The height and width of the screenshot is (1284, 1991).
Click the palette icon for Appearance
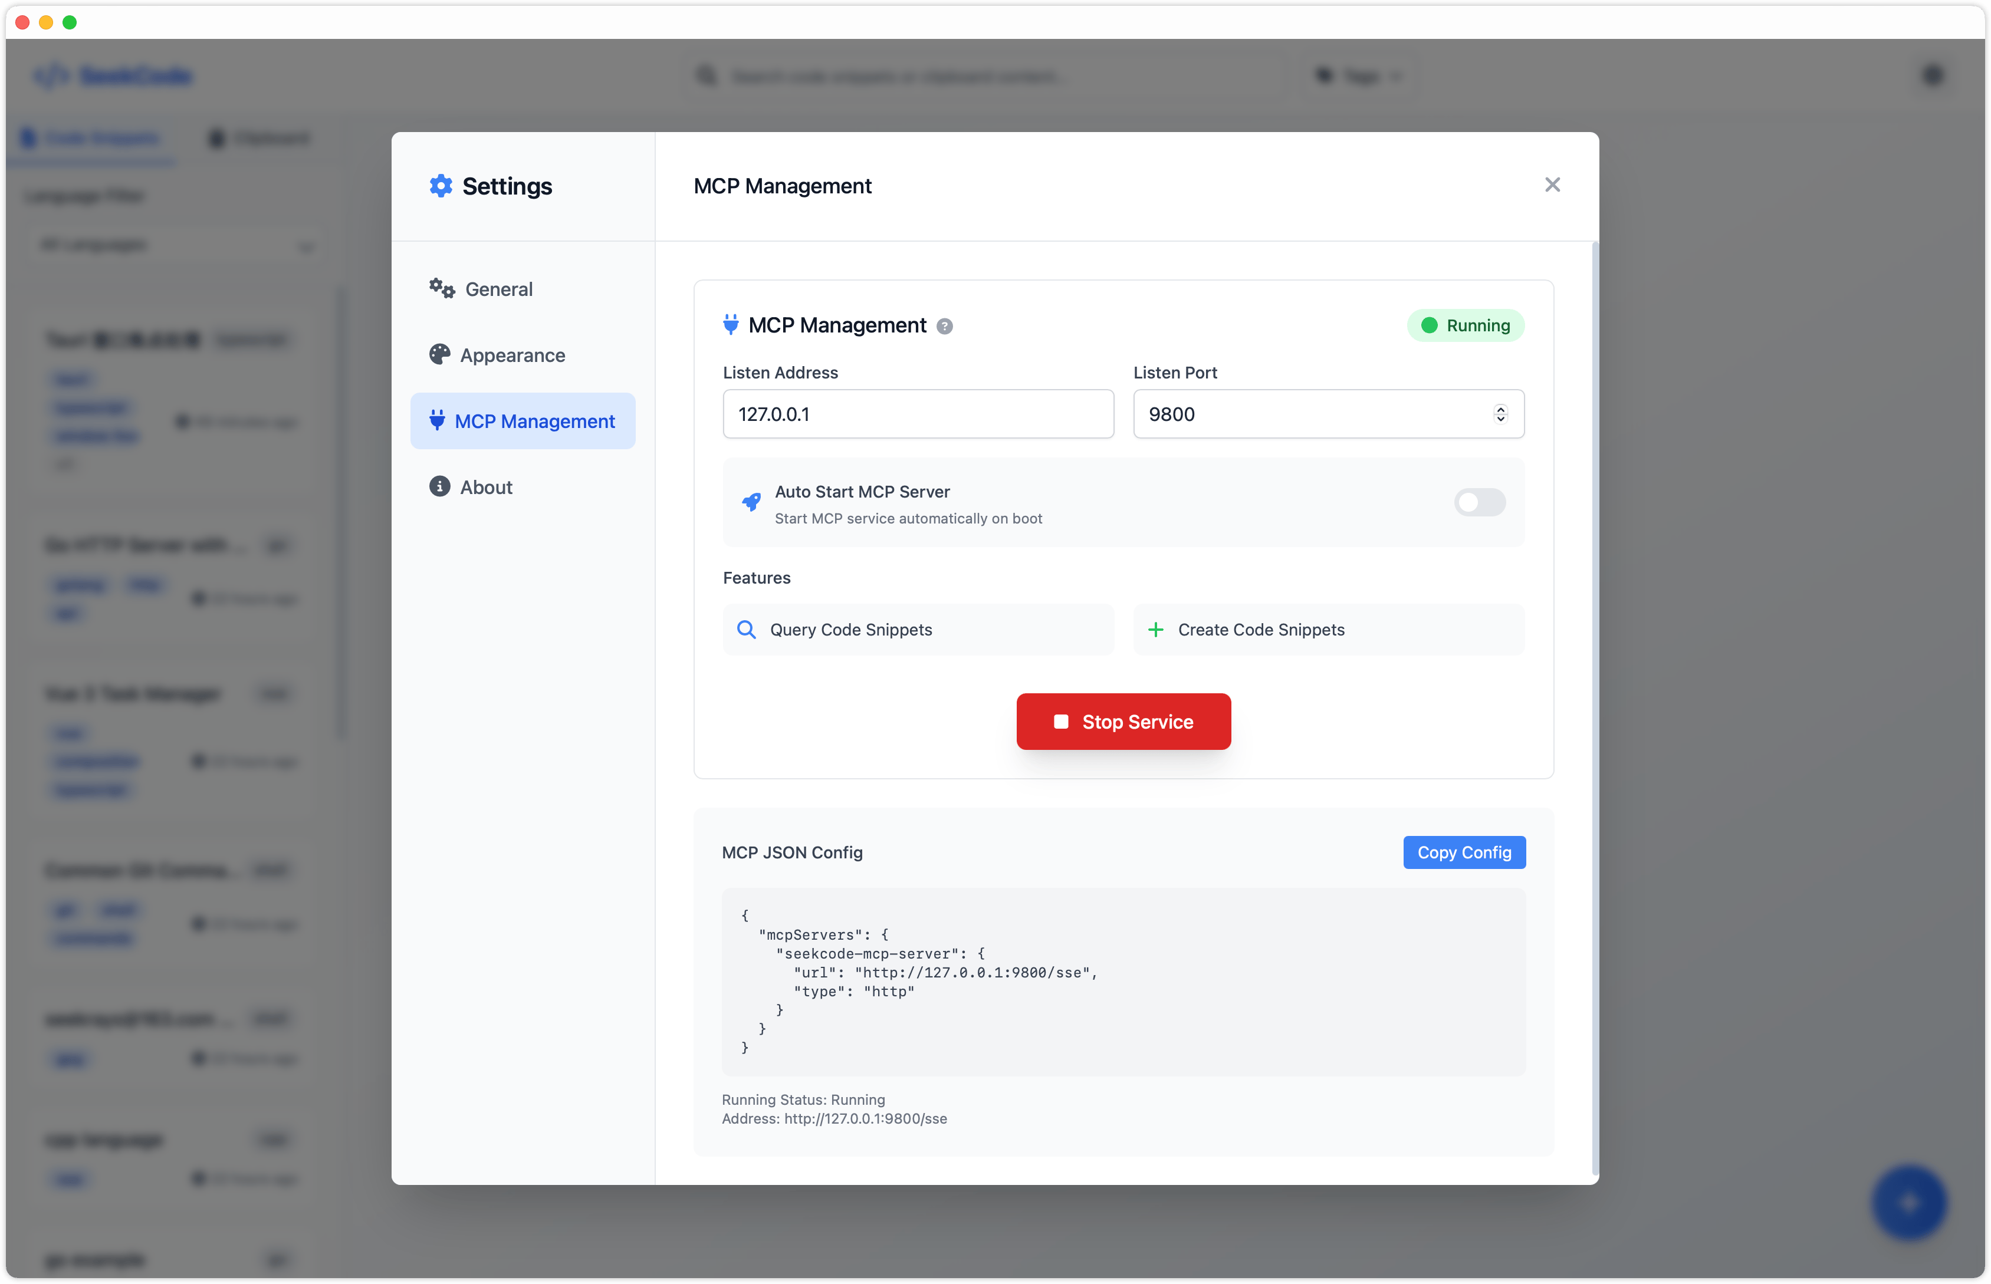[x=439, y=355]
